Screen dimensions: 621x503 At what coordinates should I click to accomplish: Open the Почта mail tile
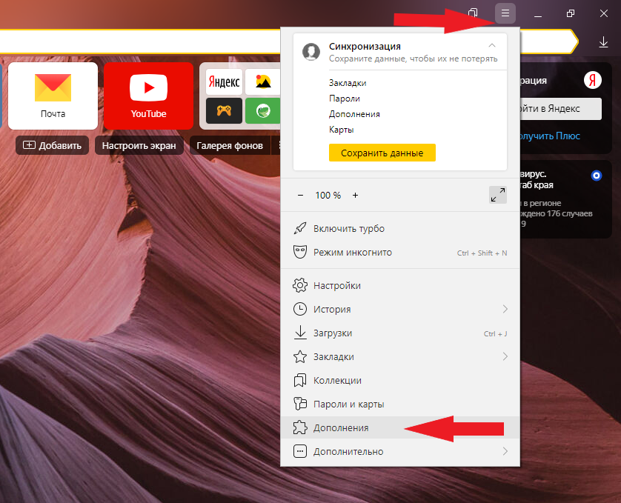tap(53, 96)
